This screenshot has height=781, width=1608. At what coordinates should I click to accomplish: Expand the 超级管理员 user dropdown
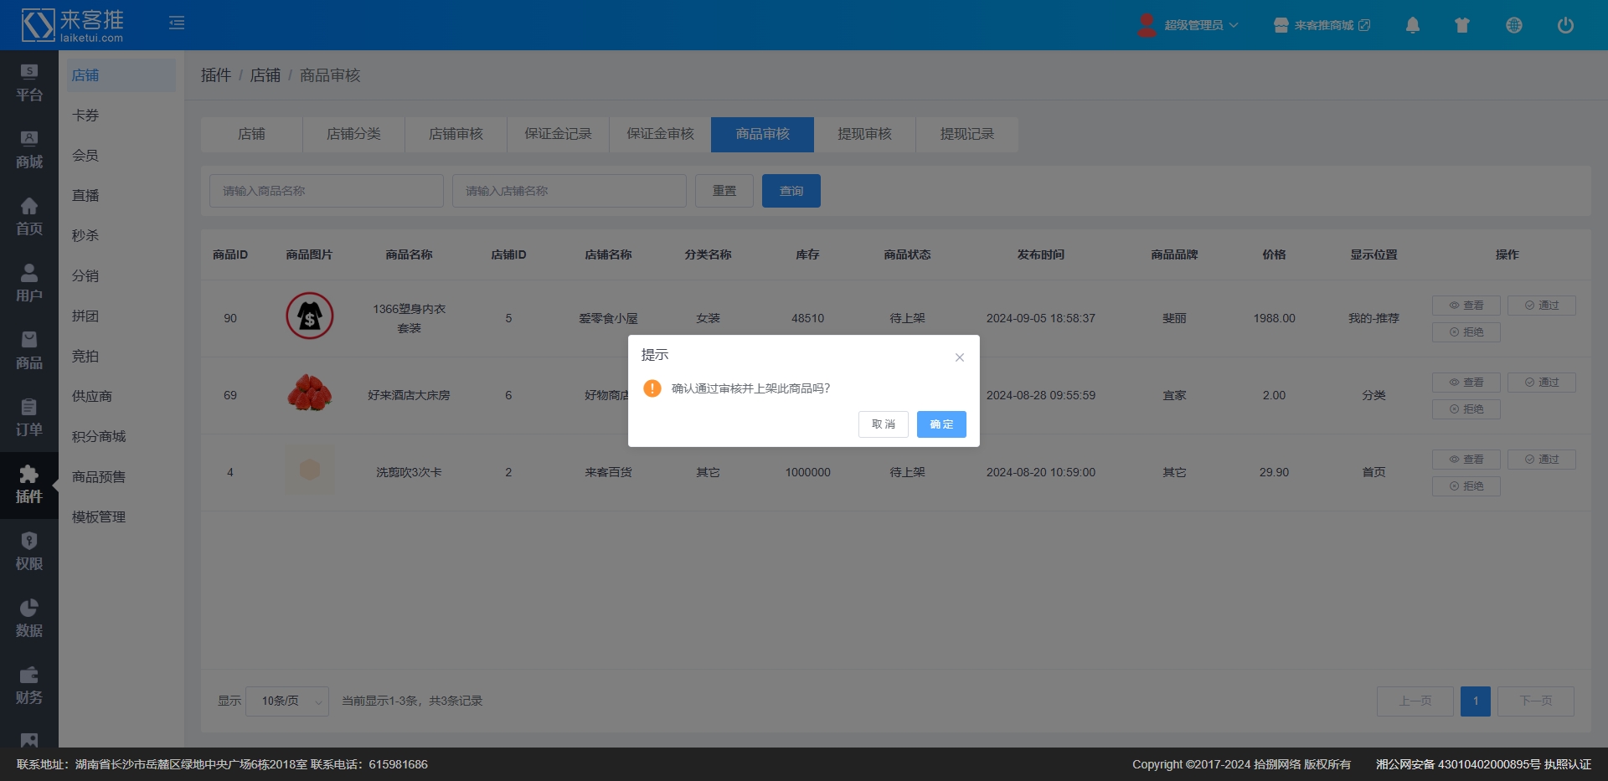[1188, 25]
